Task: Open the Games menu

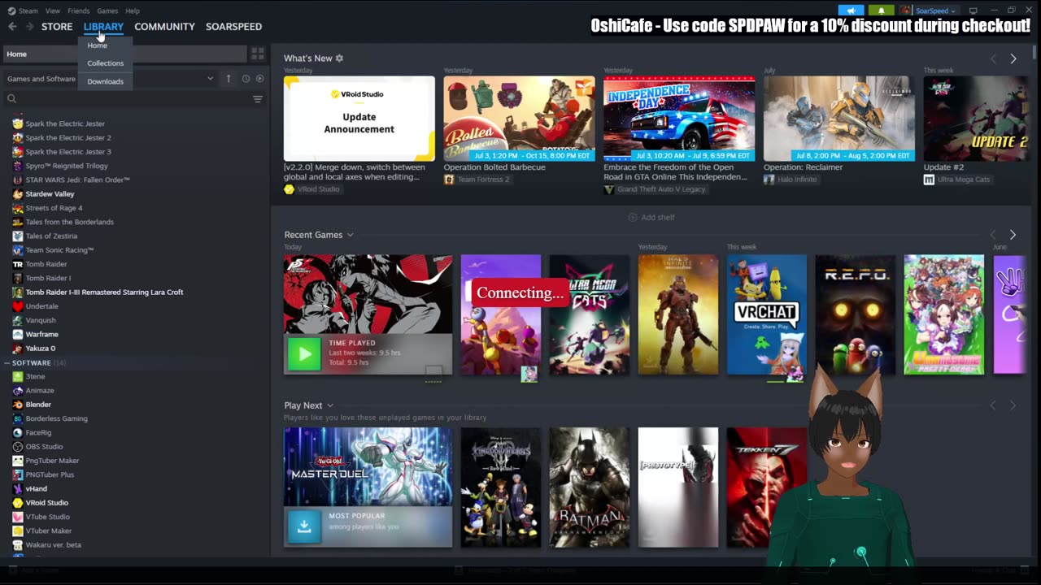Action: (x=107, y=11)
